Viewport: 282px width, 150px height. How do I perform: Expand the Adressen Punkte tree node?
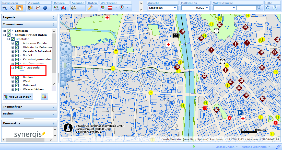(x=13, y=43)
